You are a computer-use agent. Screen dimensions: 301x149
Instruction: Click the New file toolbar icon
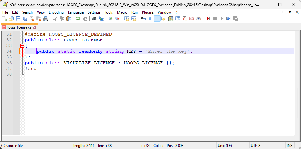[x=4, y=19]
